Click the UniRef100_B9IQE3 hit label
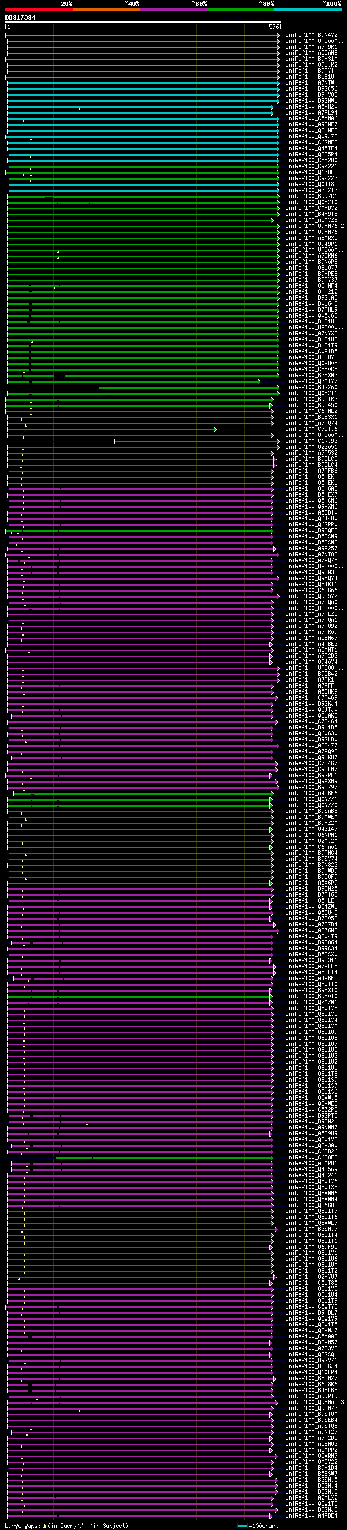The height and width of the screenshot is (1530, 347). (x=311, y=530)
